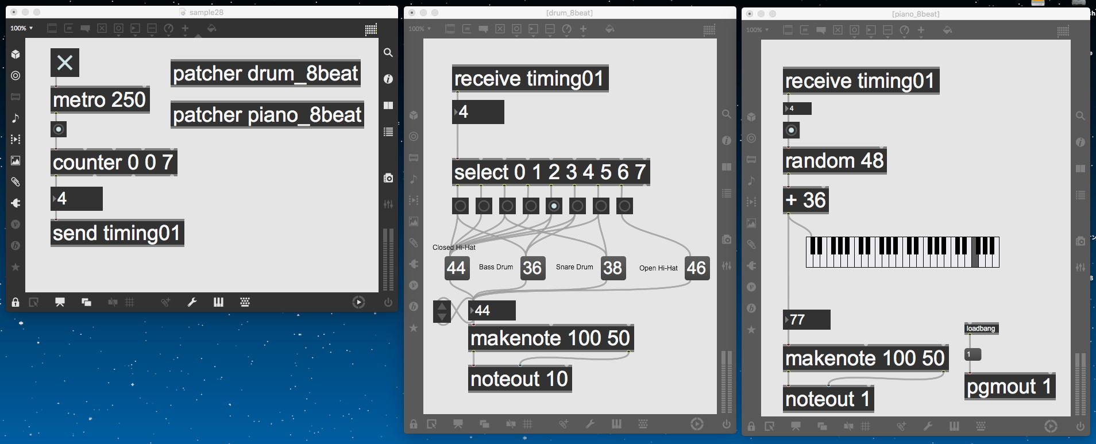Image resolution: width=1096 pixels, height=444 pixels.
Task: Click number box 44 above makenote in drum_8beat
Action: (492, 311)
